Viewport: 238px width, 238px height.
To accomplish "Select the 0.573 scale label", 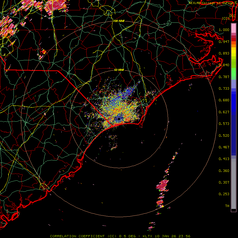I will [x=224, y=124].
